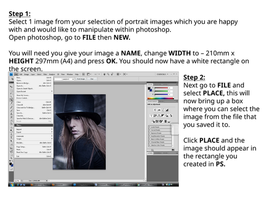Select the highlighted Crop tool
This screenshot has height=197, width=263.
click(x=11, y=100)
